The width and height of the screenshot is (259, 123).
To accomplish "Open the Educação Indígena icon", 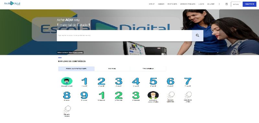I will pos(67,109).
